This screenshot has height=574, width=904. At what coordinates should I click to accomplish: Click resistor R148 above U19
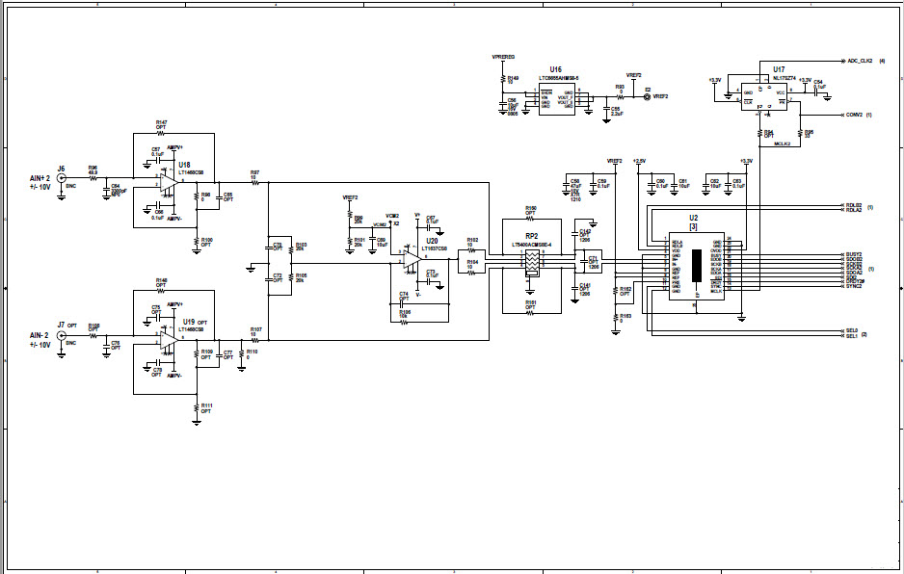pos(161,290)
